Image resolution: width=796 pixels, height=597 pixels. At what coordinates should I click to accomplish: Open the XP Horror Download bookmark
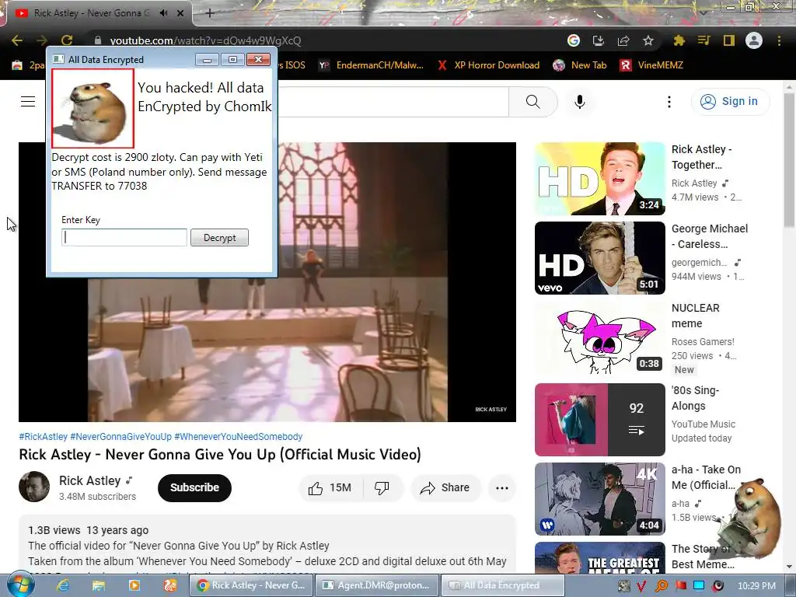[x=489, y=65]
